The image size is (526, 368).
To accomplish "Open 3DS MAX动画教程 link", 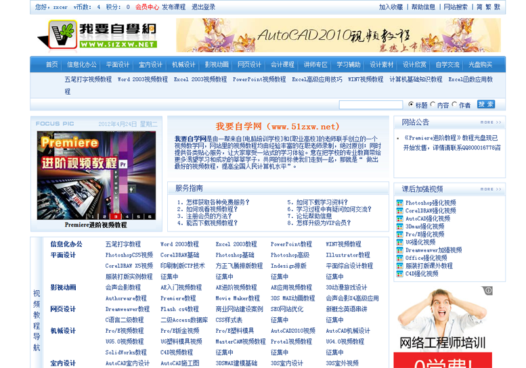I will [292, 298].
